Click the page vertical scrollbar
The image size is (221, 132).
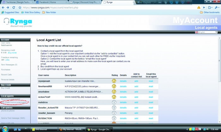tap(219, 60)
